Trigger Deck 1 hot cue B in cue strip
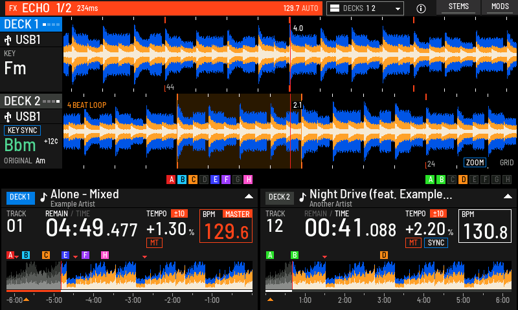 [x=182, y=180]
